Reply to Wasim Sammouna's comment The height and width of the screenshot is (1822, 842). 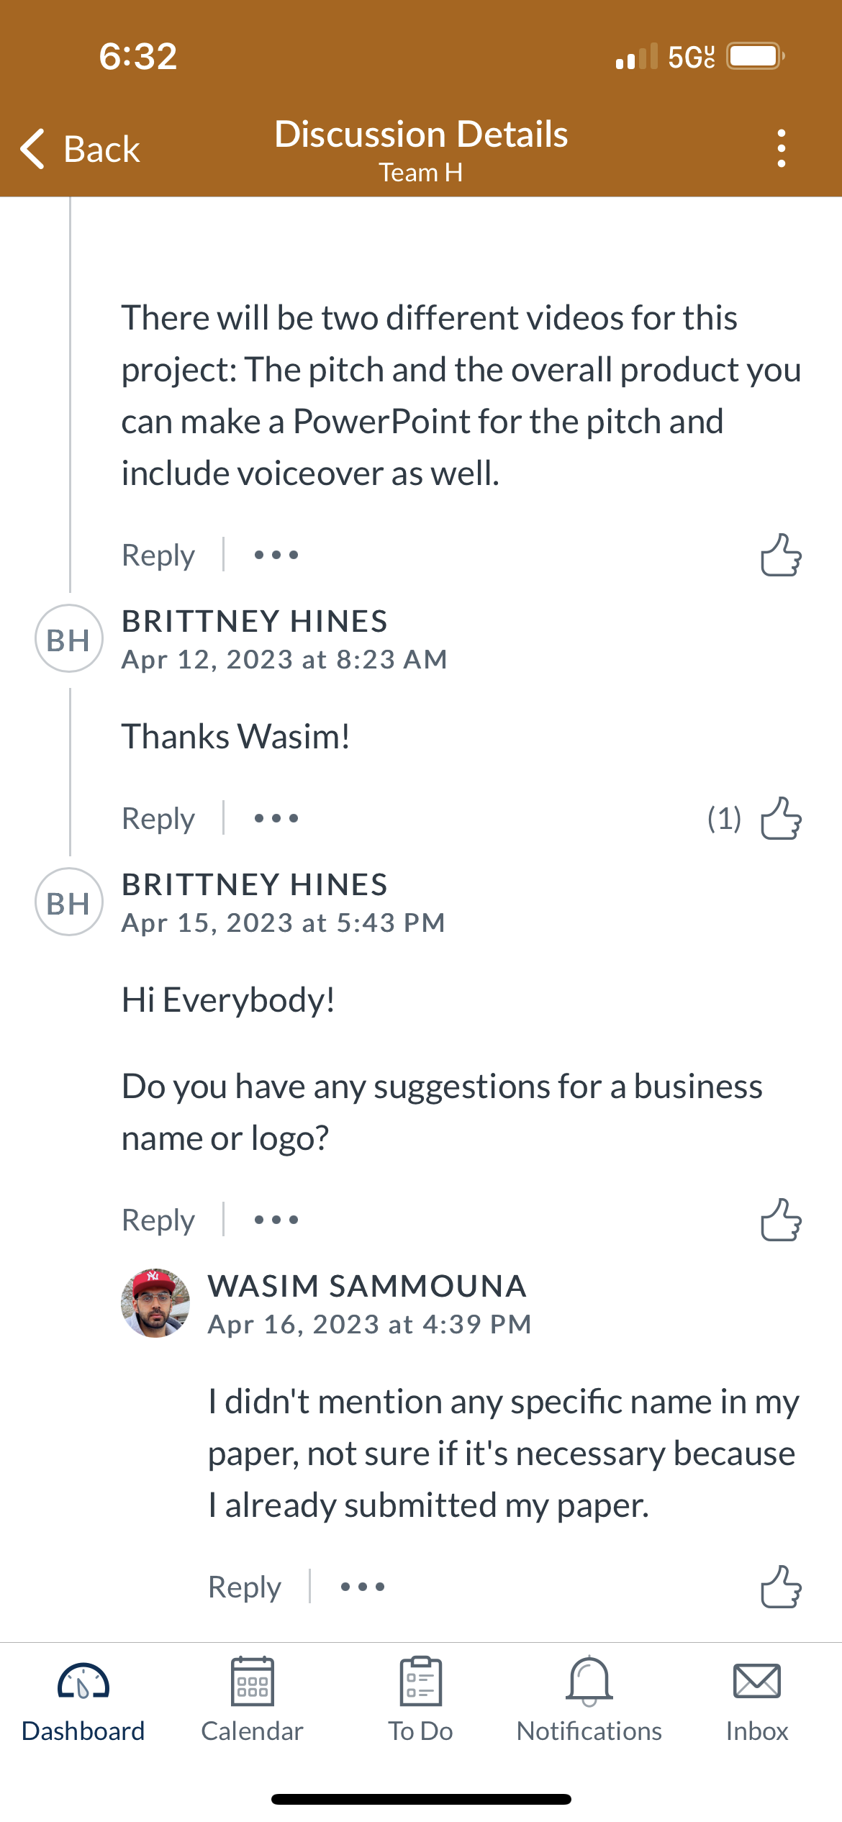(x=245, y=1587)
